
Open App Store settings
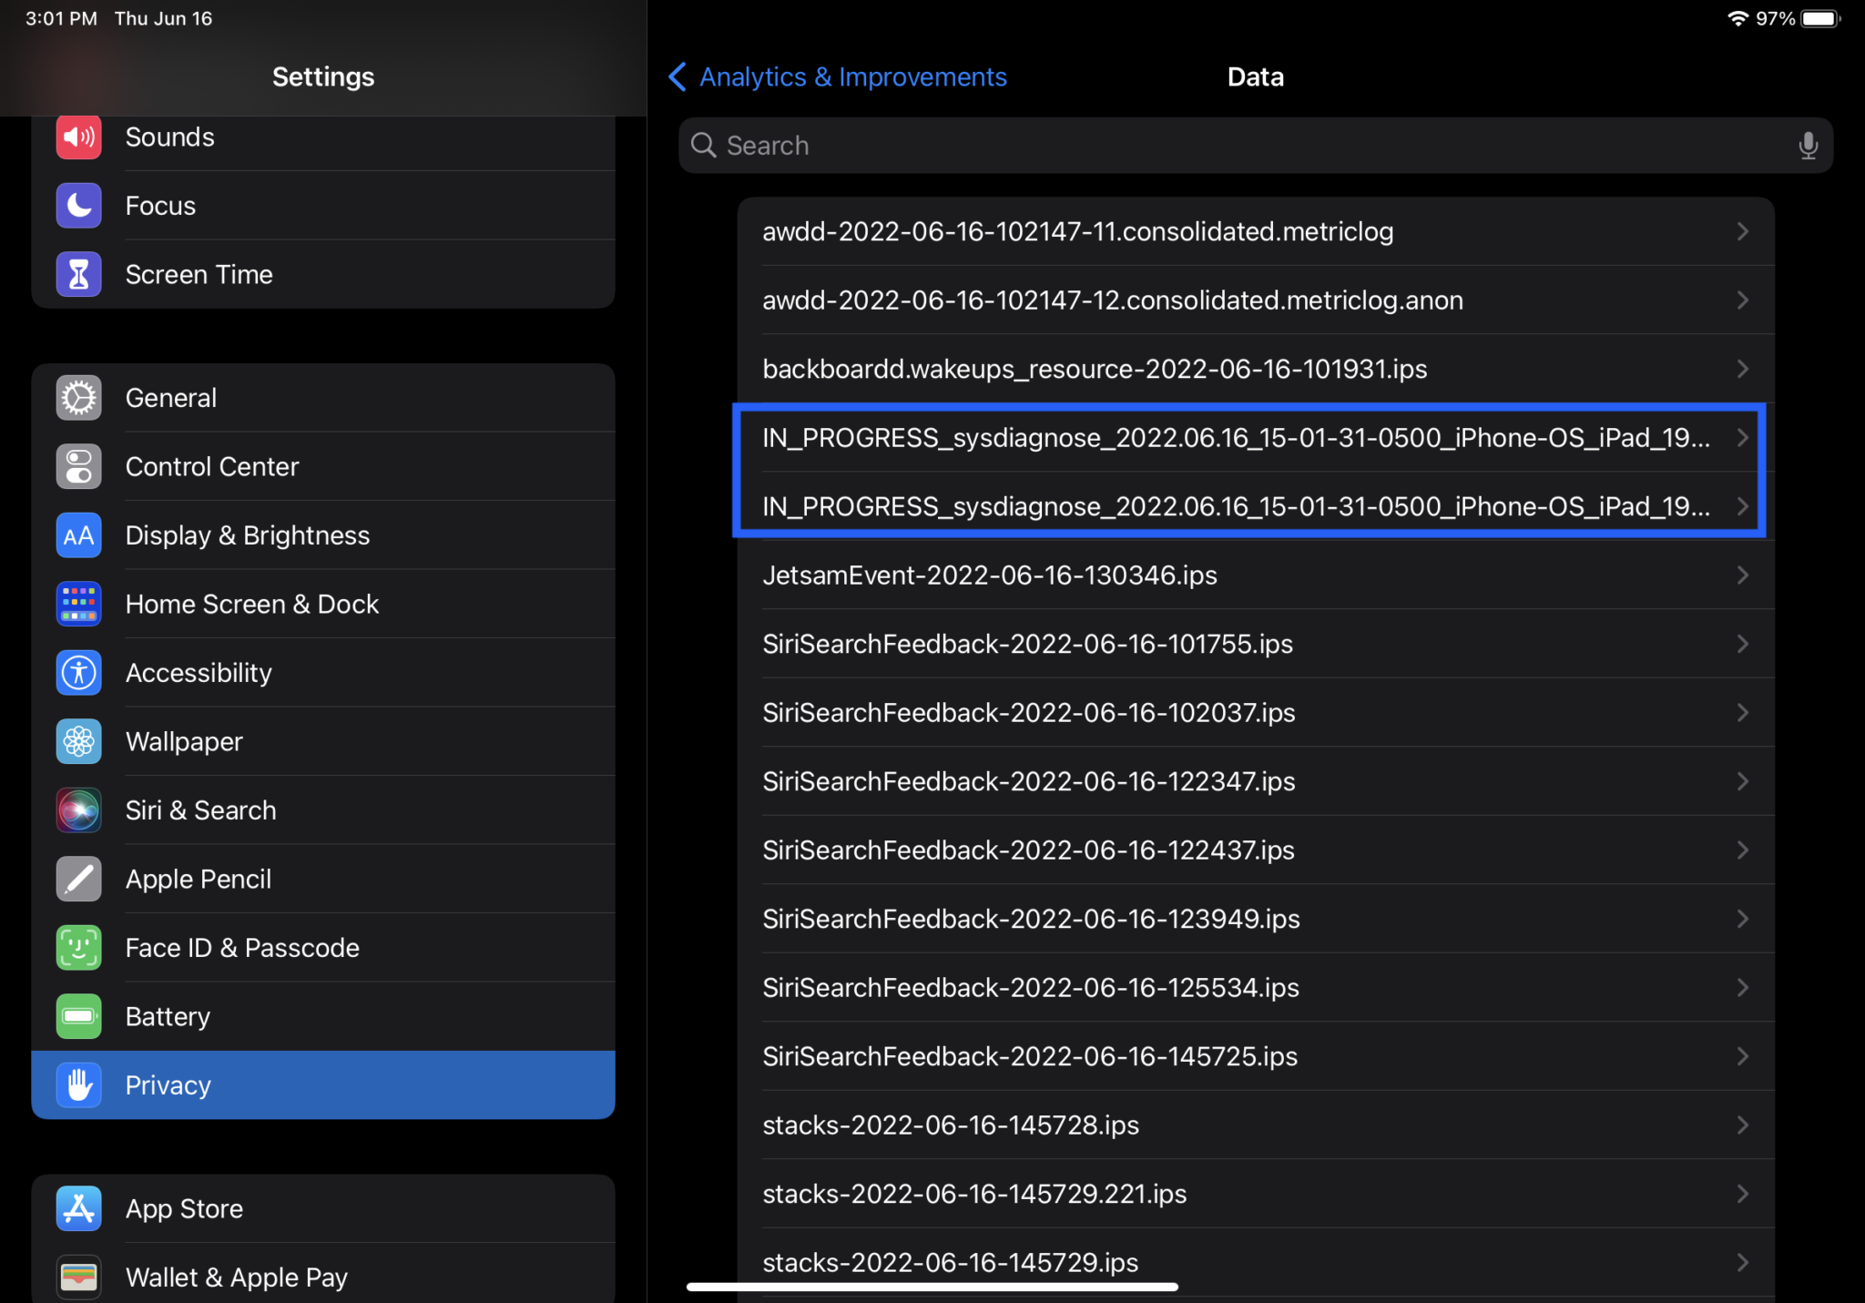tap(323, 1208)
